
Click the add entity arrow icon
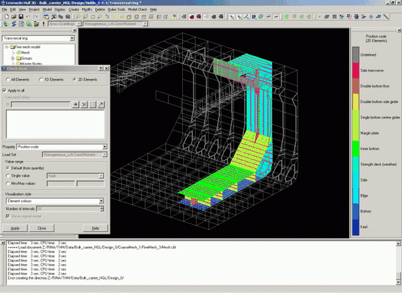75,105
